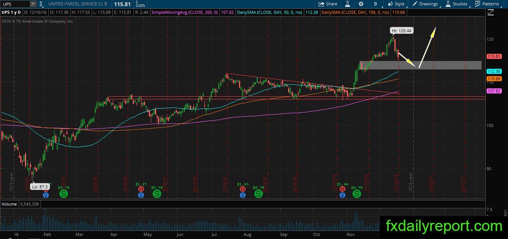
Task: Click the Nov label on the time axis
Action: (x=350, y=234)
